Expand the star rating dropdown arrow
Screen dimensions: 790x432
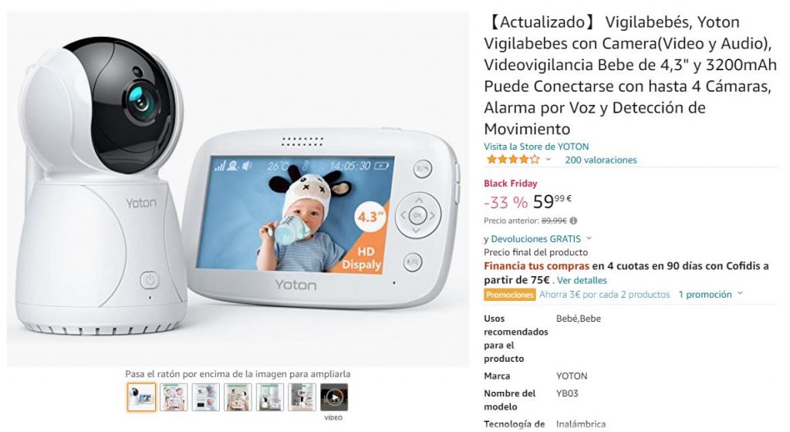click(x=549, y=160)
